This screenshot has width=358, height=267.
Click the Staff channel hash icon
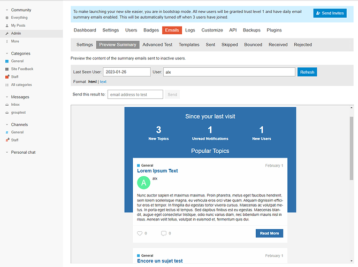pyautogui.click(x=7, y=140)
